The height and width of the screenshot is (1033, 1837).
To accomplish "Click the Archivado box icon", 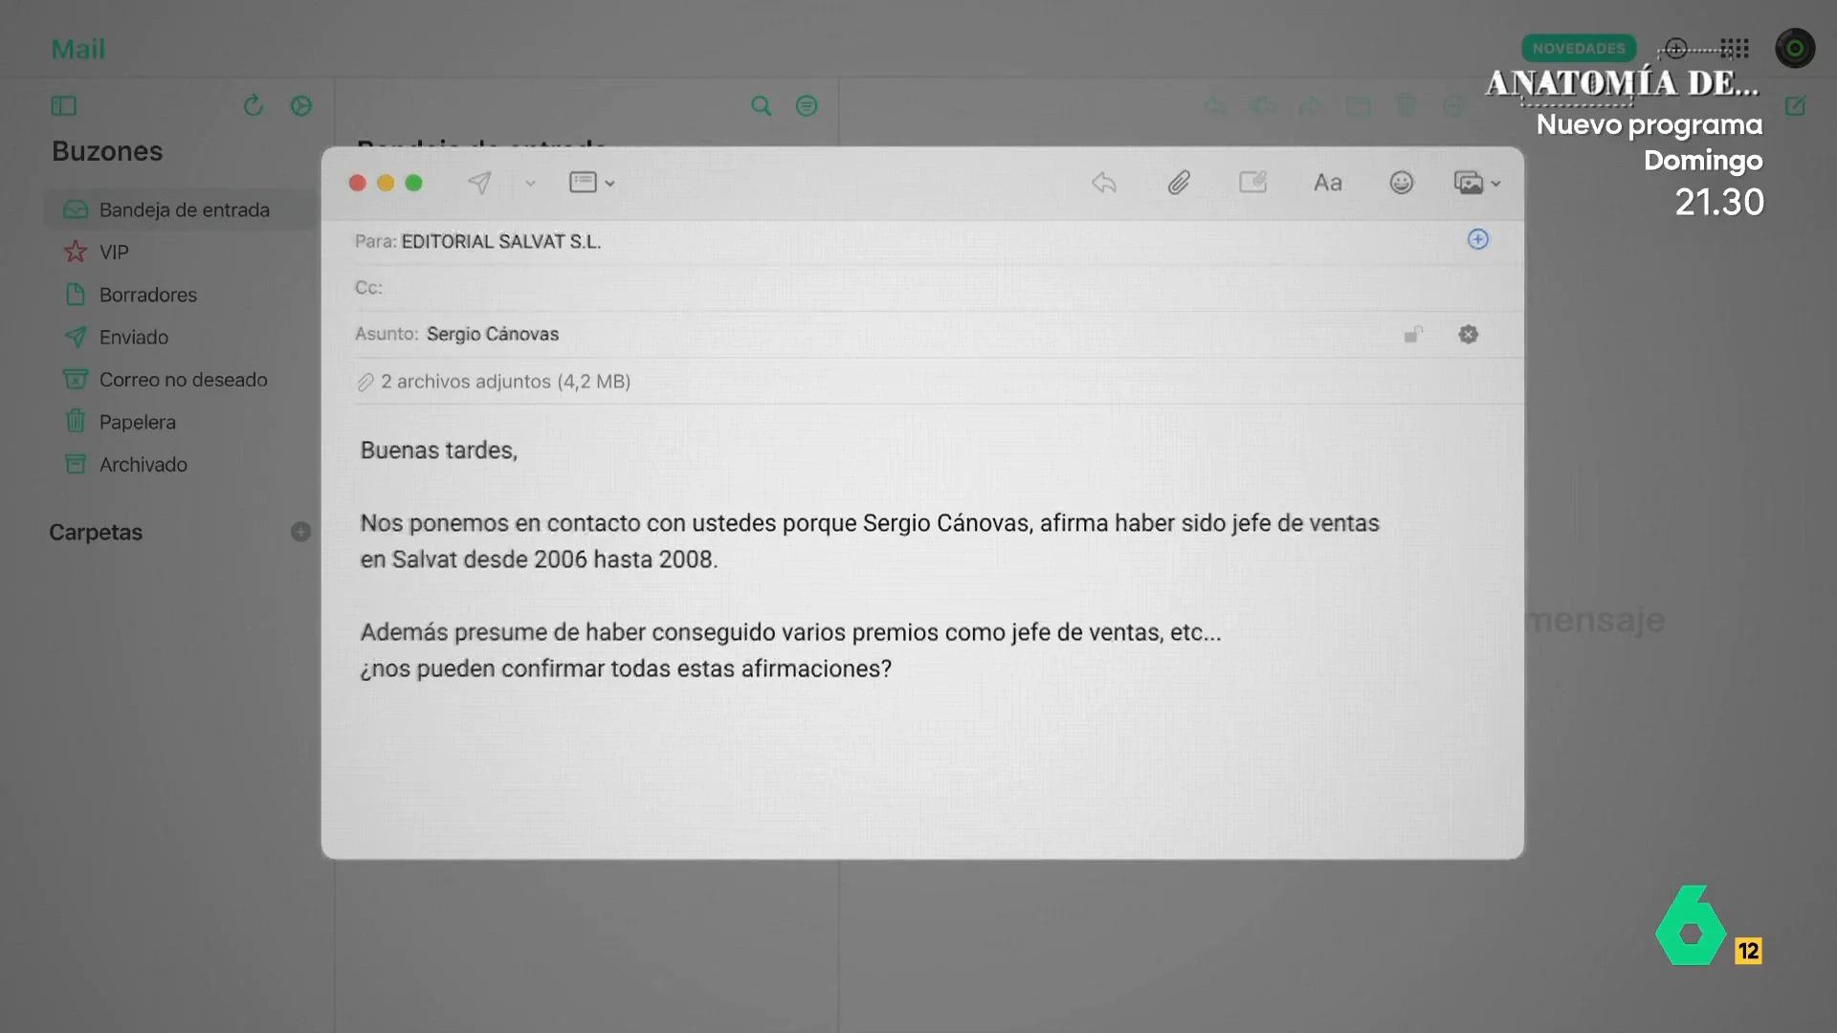I will point(76,464).
